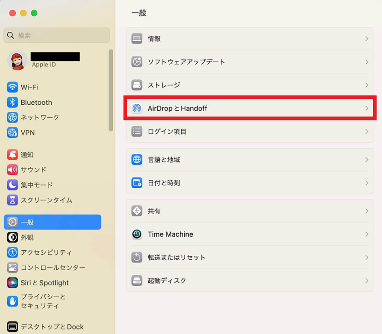Click the sidebar scrollbar

(x=111, y=90)
